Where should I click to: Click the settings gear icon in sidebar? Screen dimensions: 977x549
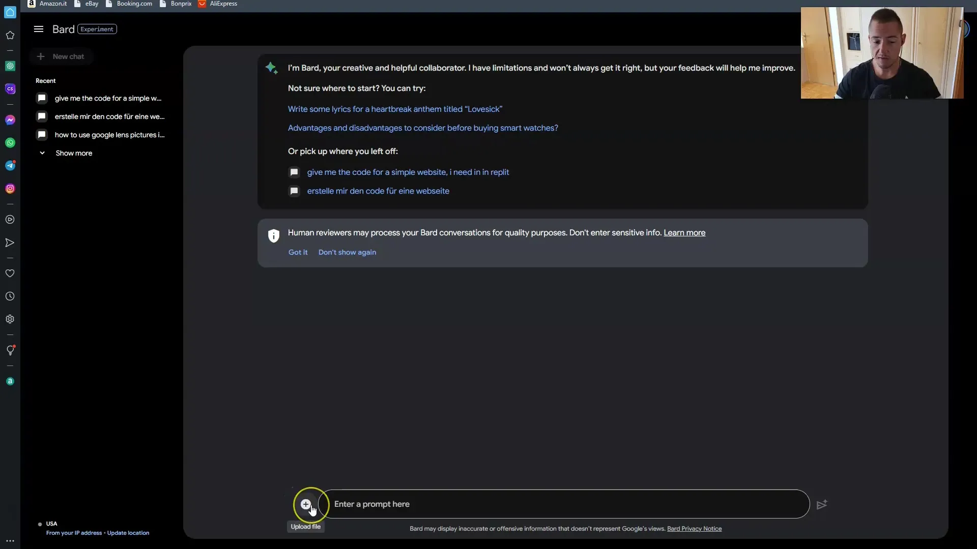pyautogui.click(x=10, y=318)
